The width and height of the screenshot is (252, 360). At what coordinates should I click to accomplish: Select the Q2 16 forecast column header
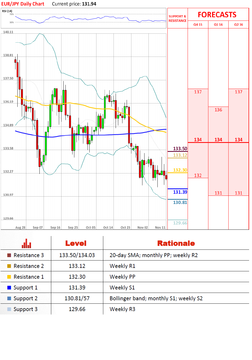239,24
